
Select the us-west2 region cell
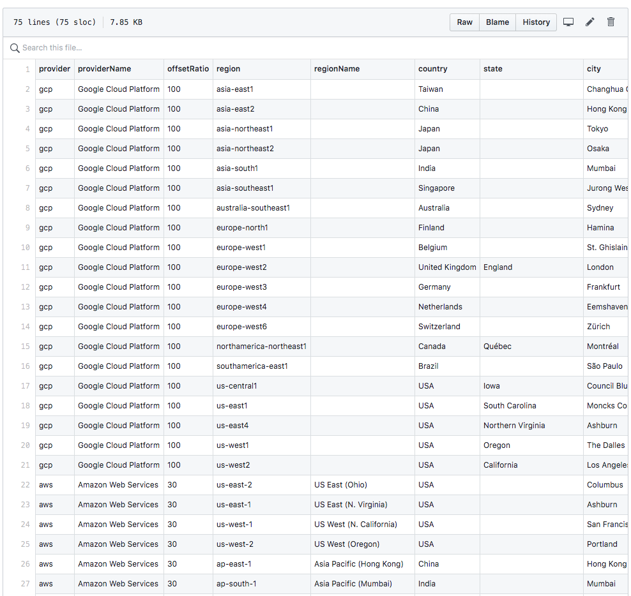coord(262,465)
